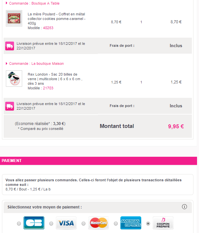The width and height of the screenshot is (199, 233).
Task: Open La mère Poulard cookies thumbnail
Action: (14, 18)
